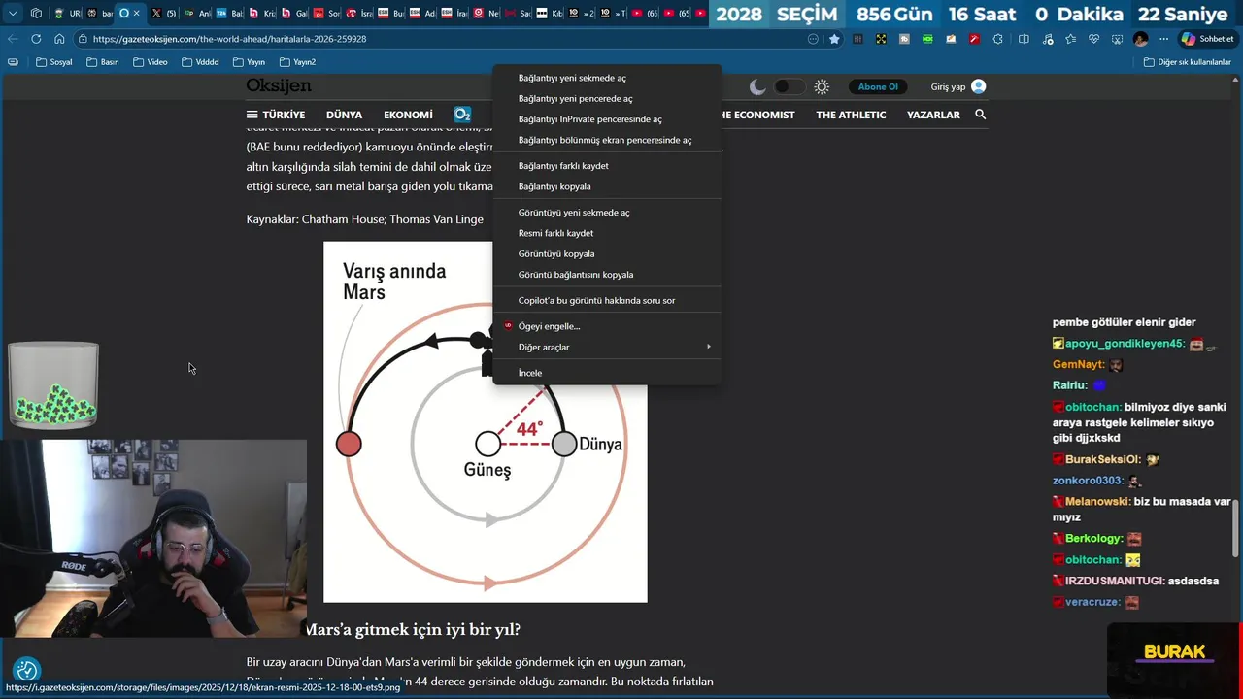
Task: Choose İncele from context menu
Action: 607,373
